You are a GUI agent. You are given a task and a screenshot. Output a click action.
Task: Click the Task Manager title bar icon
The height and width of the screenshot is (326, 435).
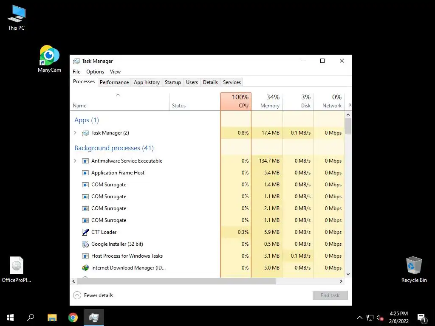pos(76,61)
